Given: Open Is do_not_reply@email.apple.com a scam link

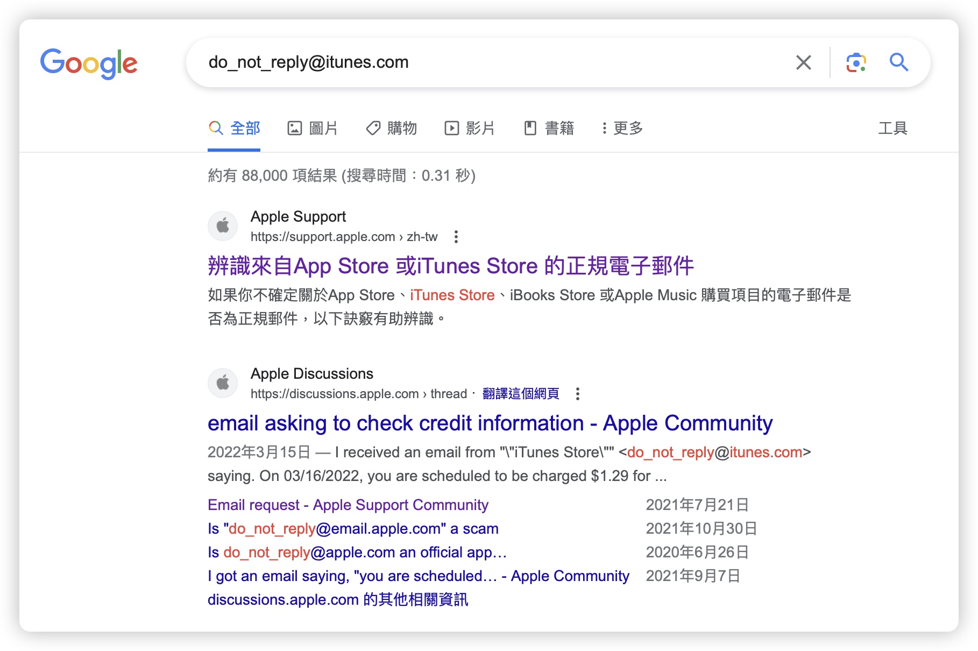Looking at the screenshot, I should click(x=353, y=528).
